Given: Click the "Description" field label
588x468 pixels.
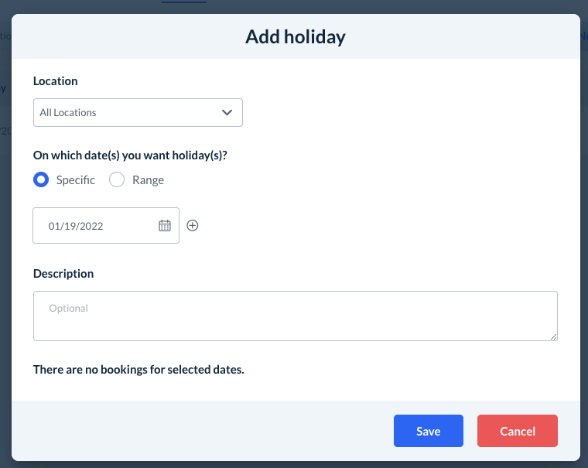Looking at the screenshot, I should pyautogui.click(x=63, y=274).
